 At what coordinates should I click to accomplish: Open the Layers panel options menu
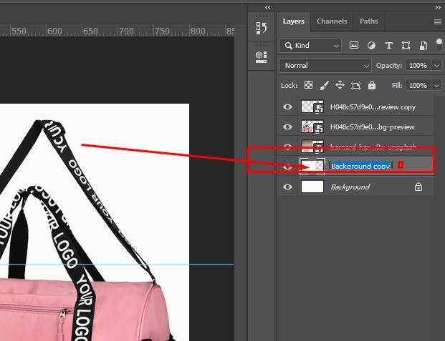[x=437, y=21]
